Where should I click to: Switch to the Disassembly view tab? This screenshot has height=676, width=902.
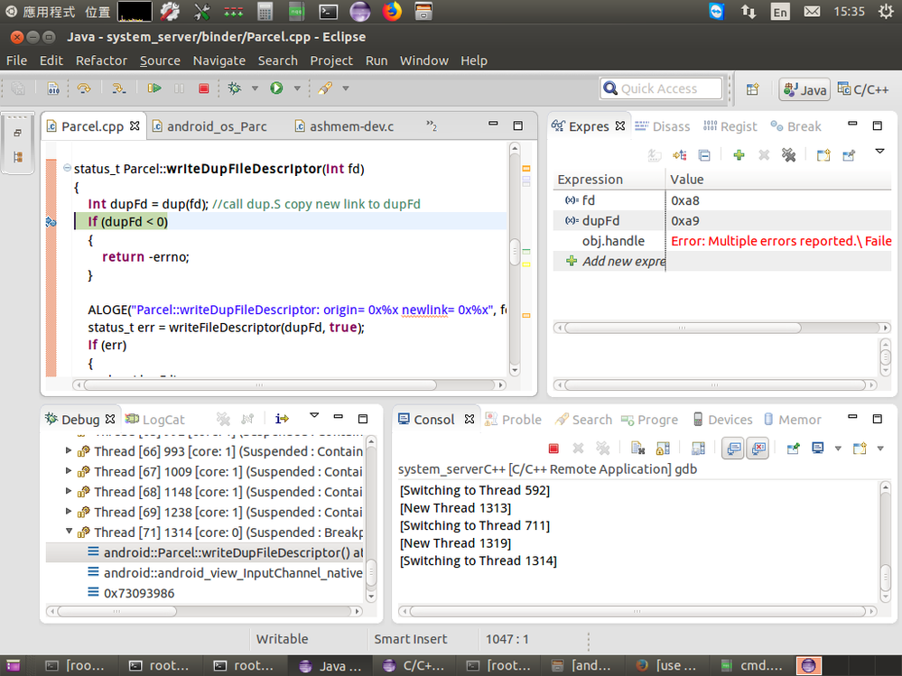point(662,126)
